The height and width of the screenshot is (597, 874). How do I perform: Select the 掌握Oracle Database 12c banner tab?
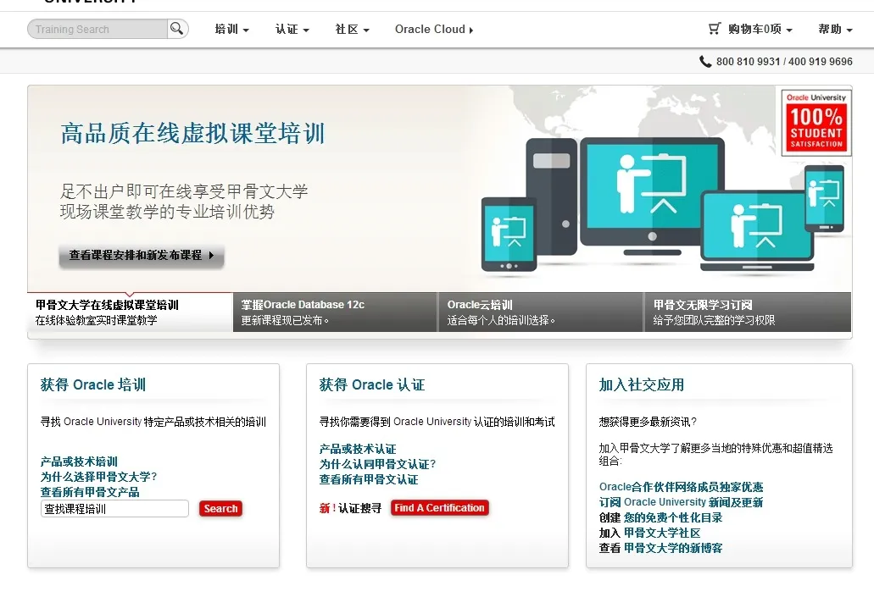click(335, 312)
